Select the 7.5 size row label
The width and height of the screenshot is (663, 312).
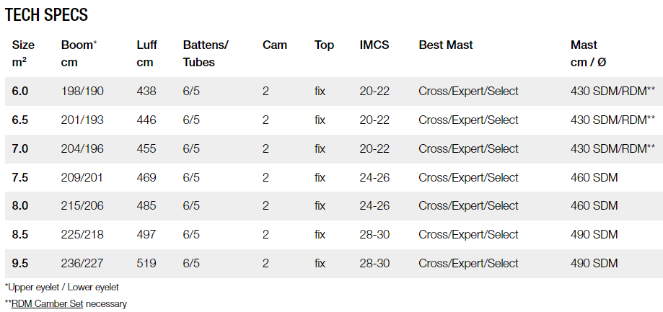pos(20,177)
